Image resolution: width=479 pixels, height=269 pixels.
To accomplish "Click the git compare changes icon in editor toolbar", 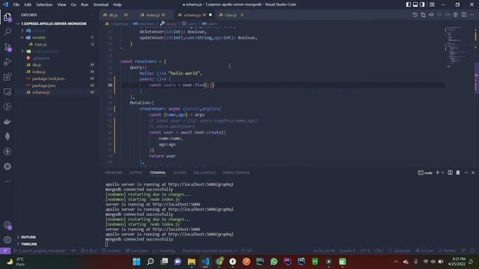I will (423, 15).
